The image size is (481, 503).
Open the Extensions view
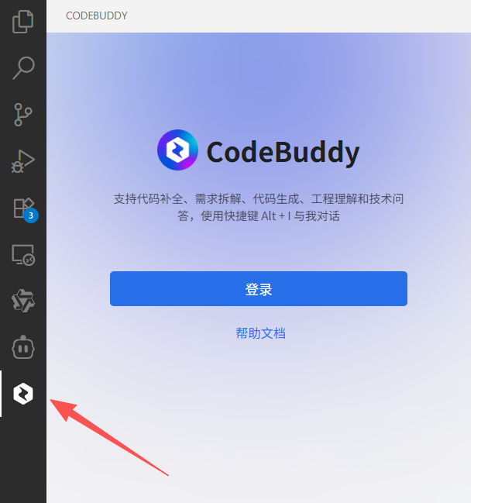click(x=24, y=208)
